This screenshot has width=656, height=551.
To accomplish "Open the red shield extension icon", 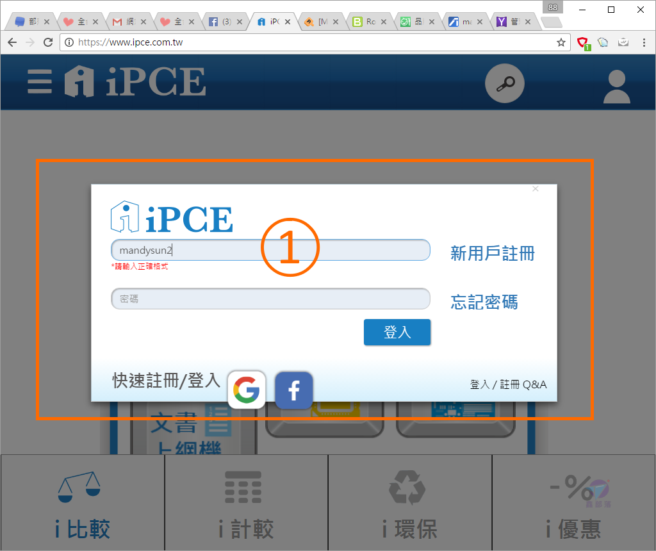I will (583, 43).
